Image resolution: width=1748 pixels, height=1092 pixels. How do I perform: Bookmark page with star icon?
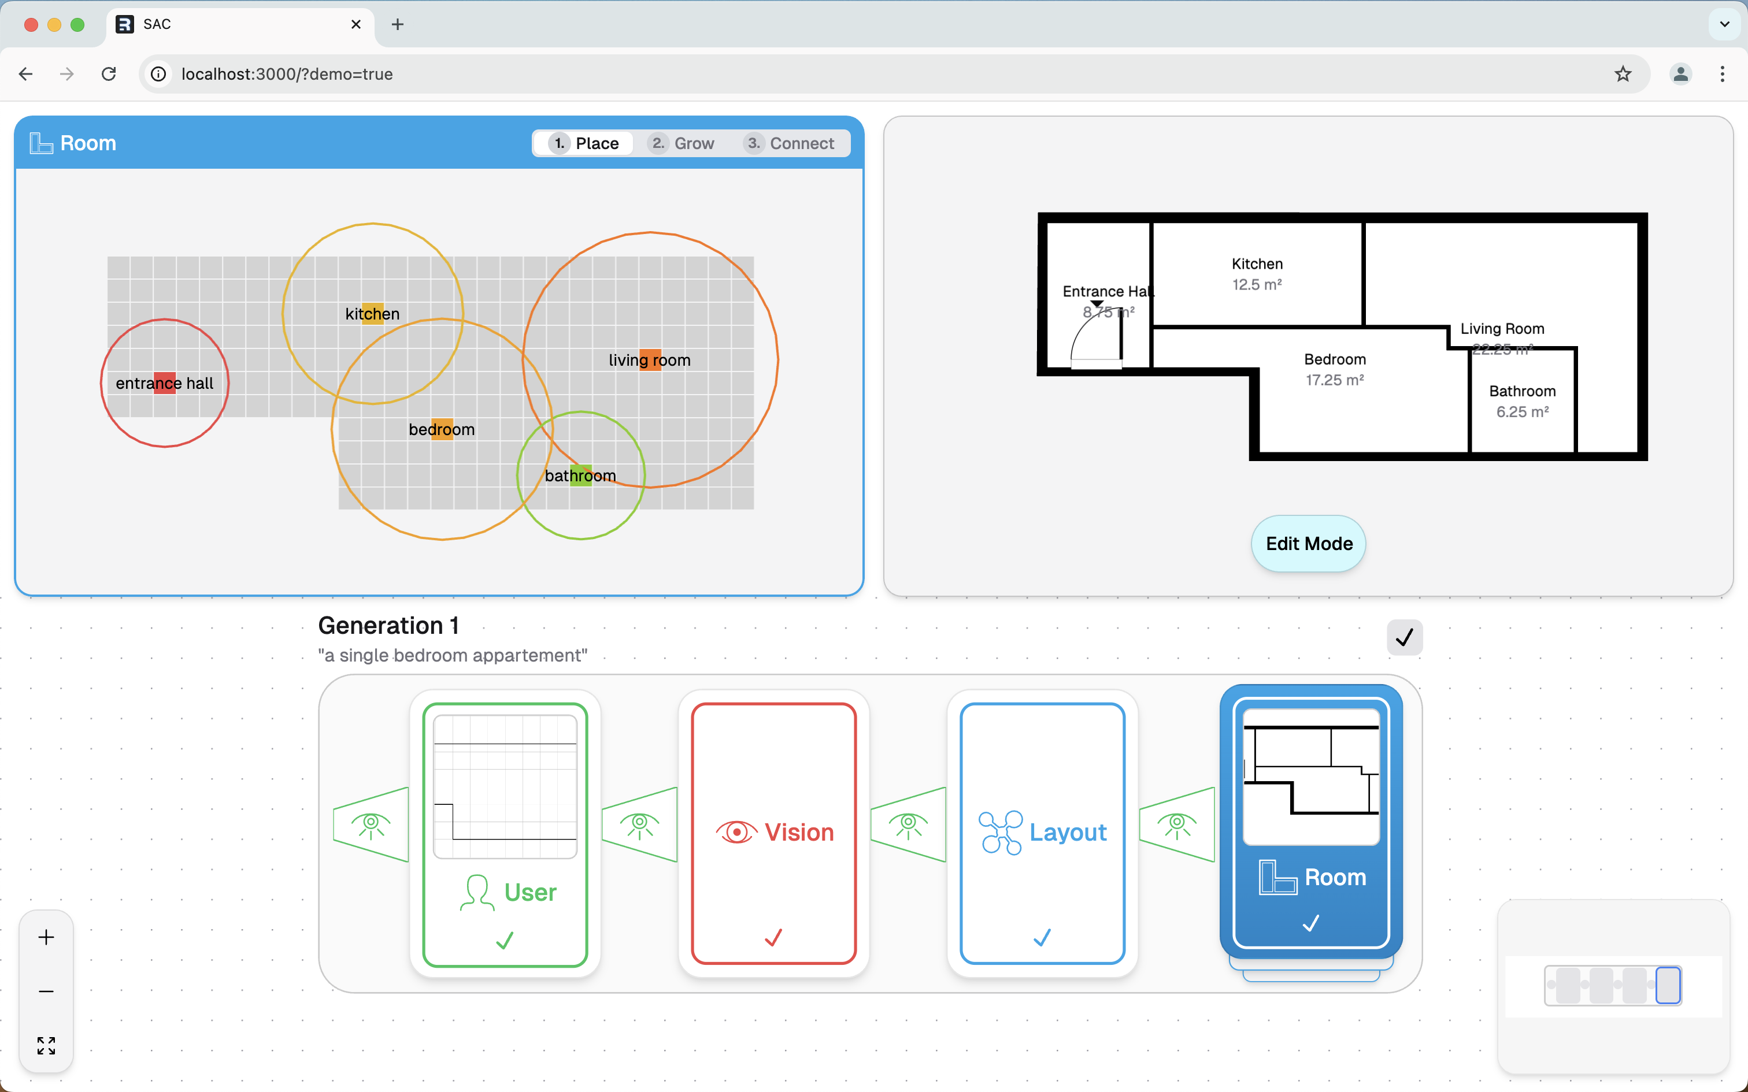(1623, 74)
